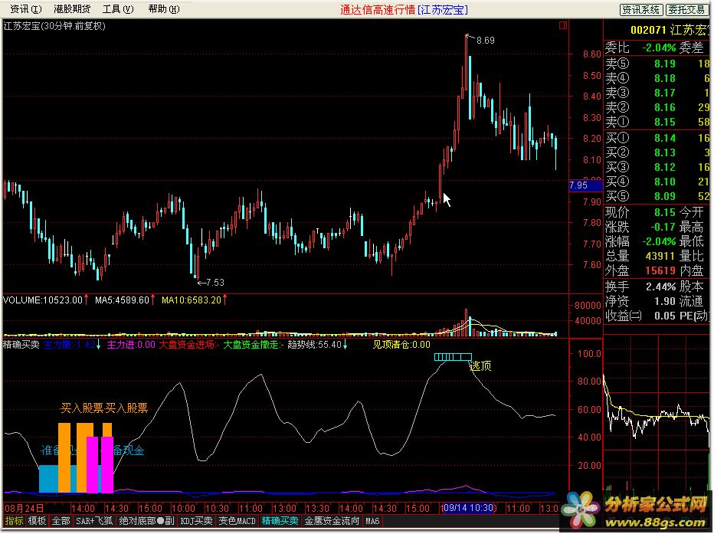The width and height of the screenshot is (714, 534).
Task: Click the blue 7.95 price axis marker
Action: click(585, 185)
